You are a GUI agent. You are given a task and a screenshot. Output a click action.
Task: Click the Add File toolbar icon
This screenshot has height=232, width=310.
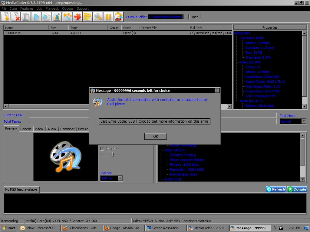tap(5, 17)
